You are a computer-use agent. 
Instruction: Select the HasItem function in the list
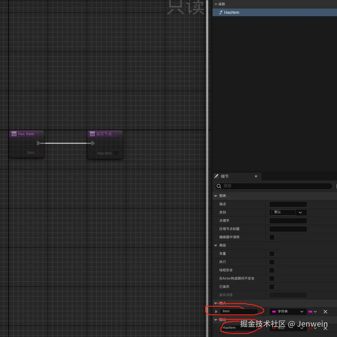tap(275, 13)
